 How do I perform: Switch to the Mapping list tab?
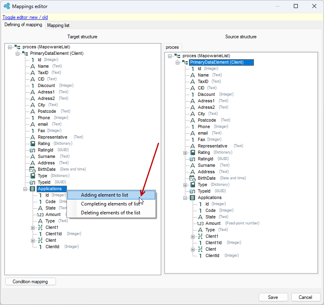click(x=58, y=25)
